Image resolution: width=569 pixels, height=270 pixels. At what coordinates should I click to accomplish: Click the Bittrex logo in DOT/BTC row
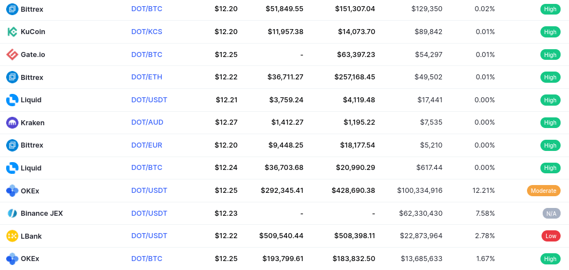(12, 9)
